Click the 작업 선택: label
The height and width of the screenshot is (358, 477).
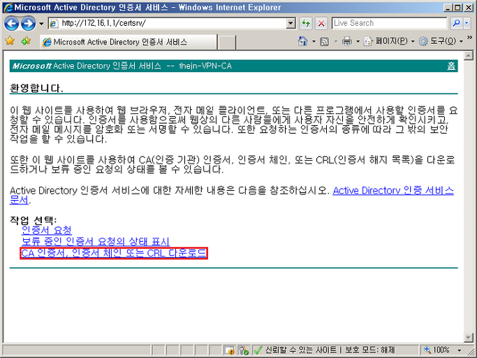coord(34,220)
